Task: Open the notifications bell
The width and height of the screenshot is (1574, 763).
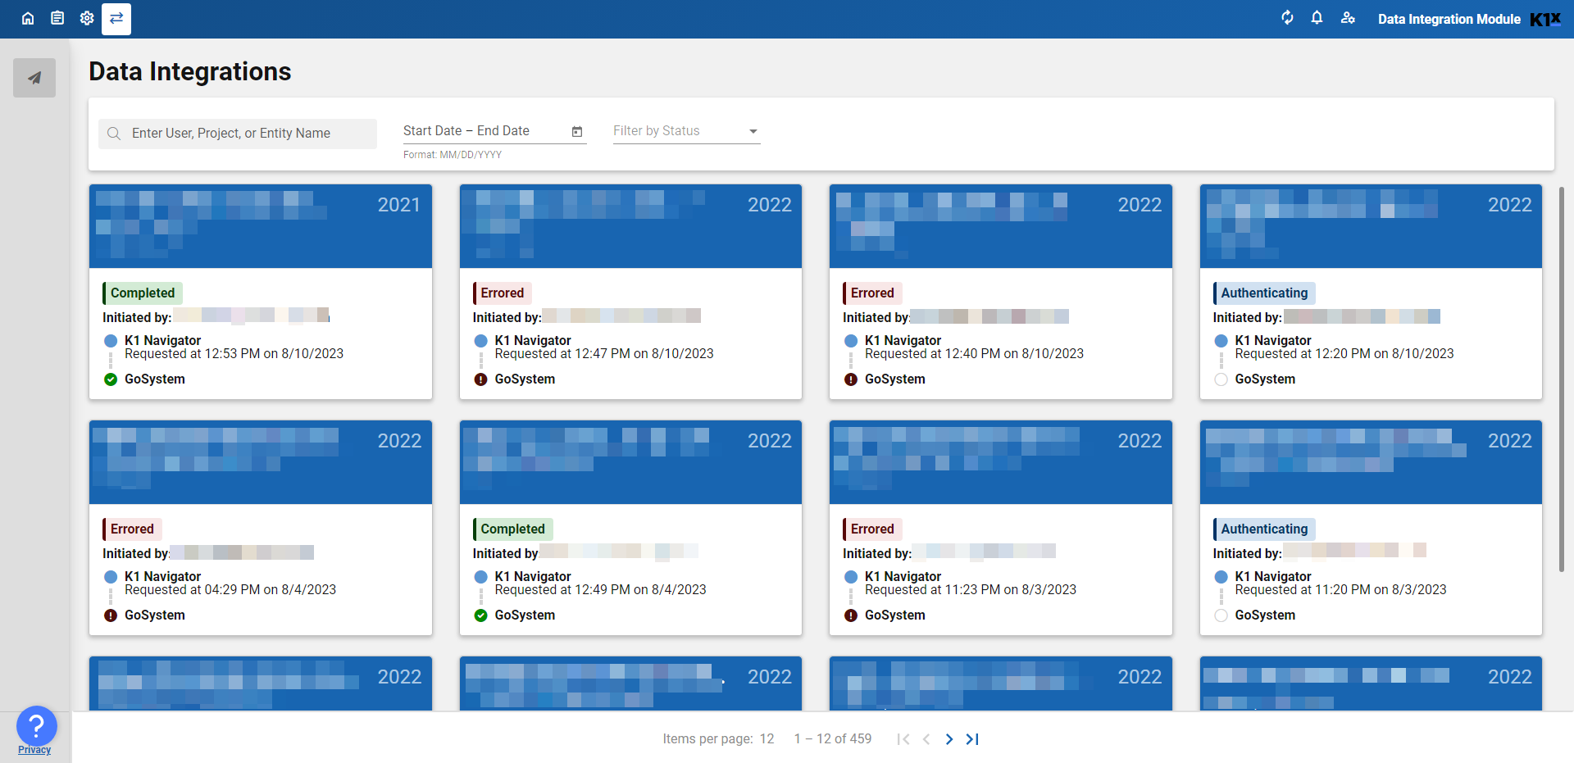Action: pyautogui.click(x=1317, y=18)
